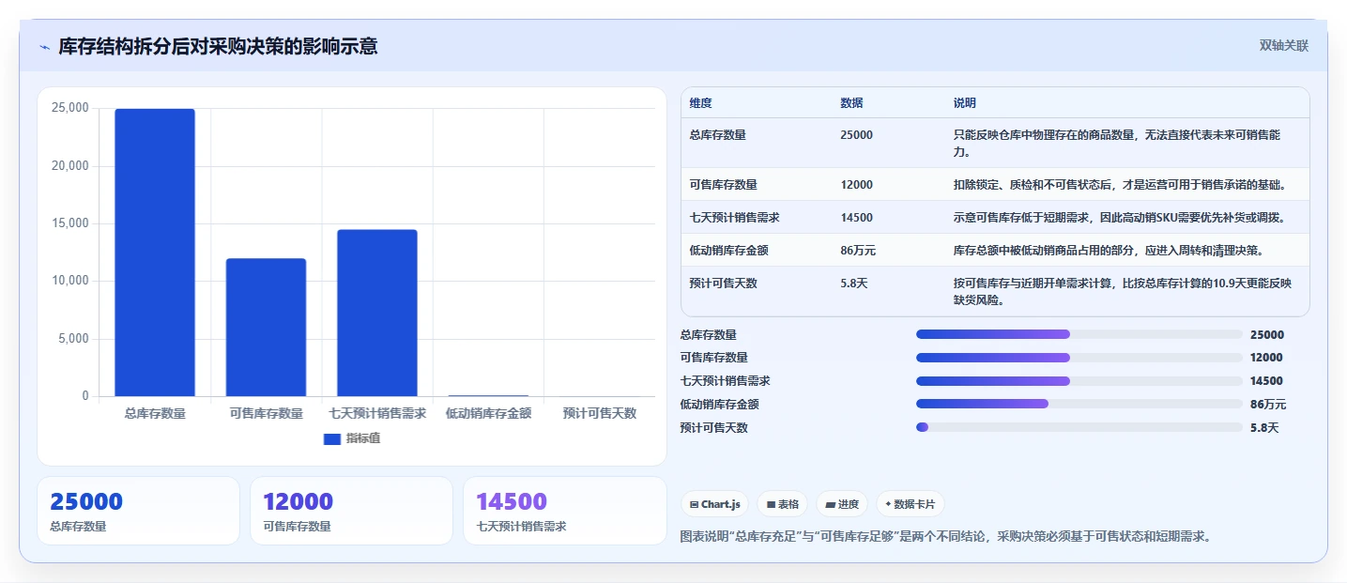This screenshot has width=1347, height=583.
Task: Click the tallest 总库存数量 chart bar
Action: pos(155,253)
